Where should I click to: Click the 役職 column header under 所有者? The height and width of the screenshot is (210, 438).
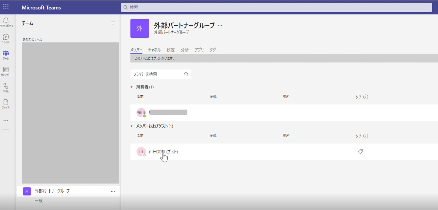point(213,97)
